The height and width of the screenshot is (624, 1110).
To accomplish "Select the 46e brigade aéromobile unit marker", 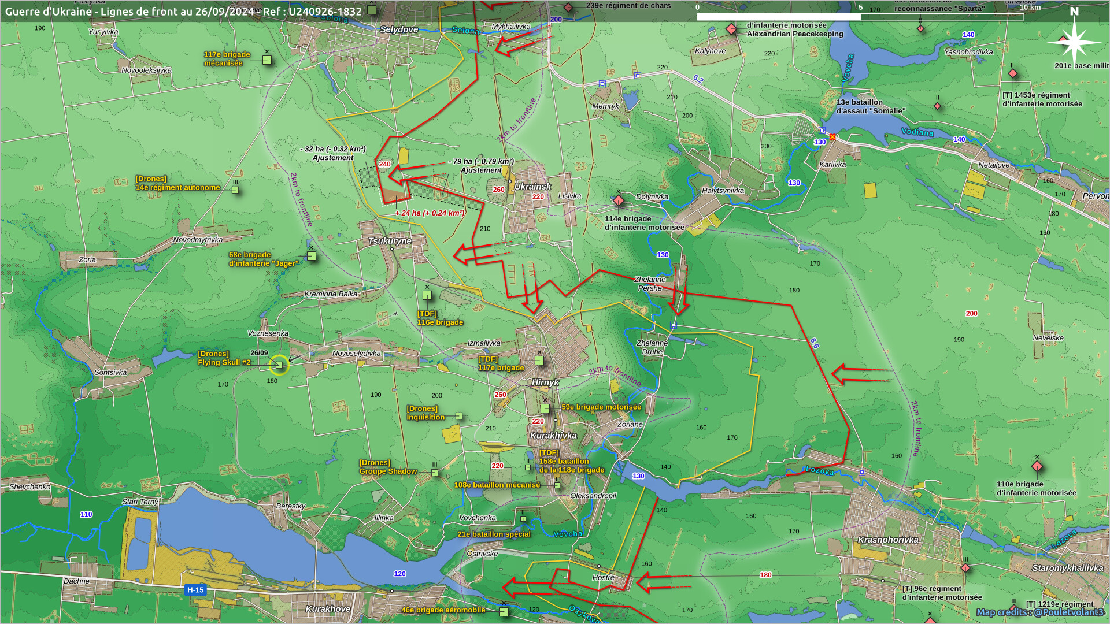I will point(504,611).
